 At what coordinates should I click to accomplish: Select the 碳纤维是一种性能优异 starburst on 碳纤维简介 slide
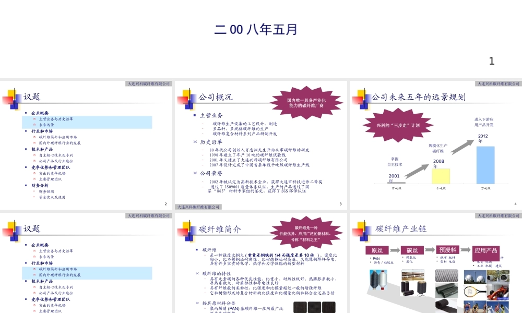(x=305, y=234)
